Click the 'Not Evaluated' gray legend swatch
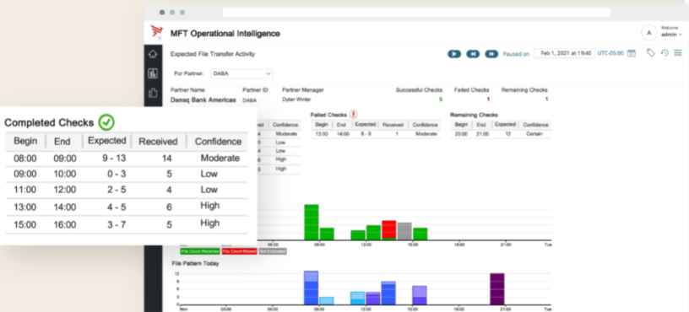 pos(273,251)
